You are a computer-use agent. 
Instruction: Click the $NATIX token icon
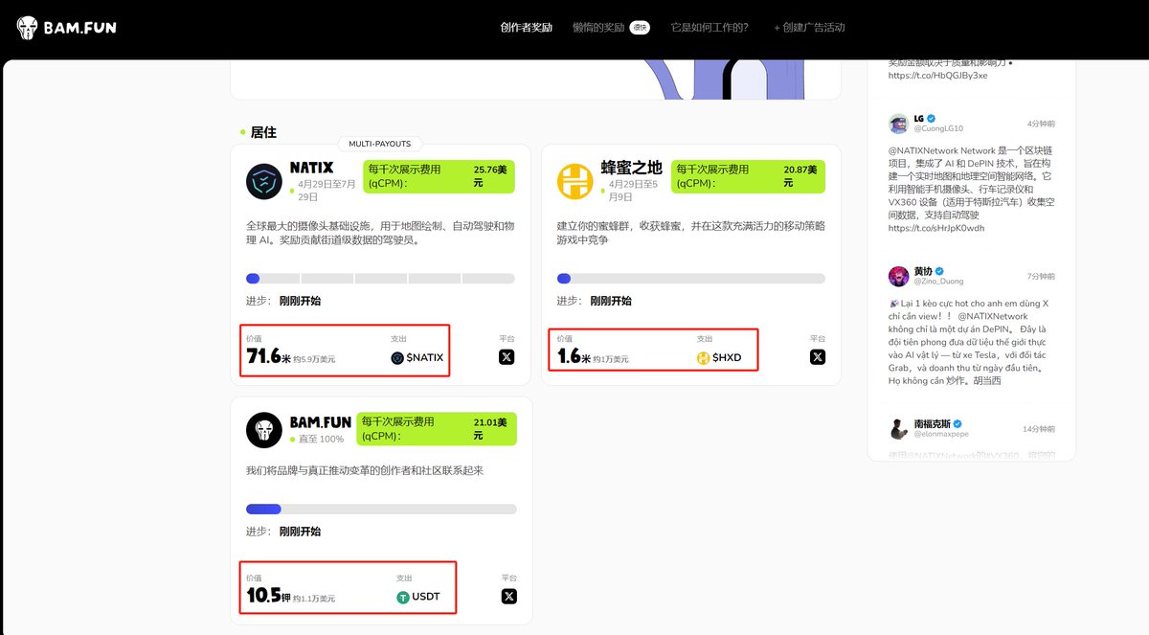pyautogui.click(x=397, y=358)
